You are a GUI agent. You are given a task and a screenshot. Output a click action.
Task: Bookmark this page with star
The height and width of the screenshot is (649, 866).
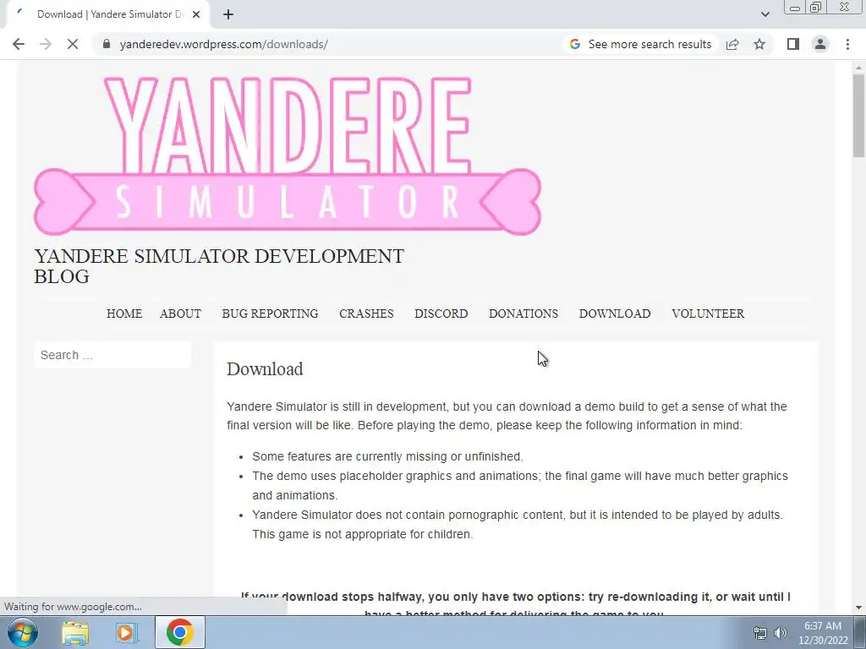(x=759, y=44)
